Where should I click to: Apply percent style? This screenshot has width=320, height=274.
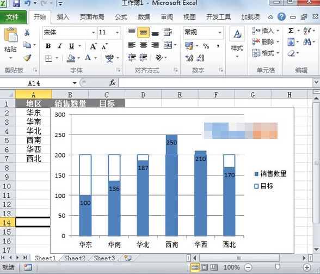pyautogui.click(x=206, y=46)
